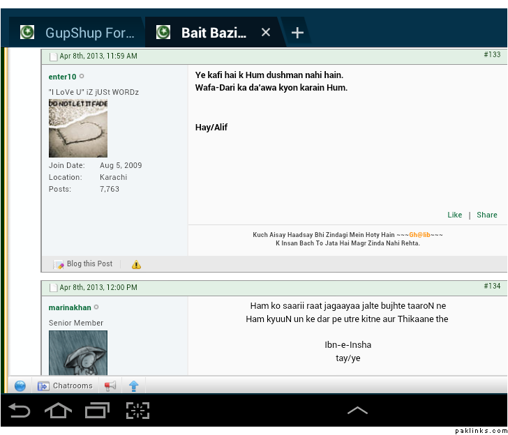Click Blog this Post link
Viewport: 508px width, 435px height.
pos(89,264)
